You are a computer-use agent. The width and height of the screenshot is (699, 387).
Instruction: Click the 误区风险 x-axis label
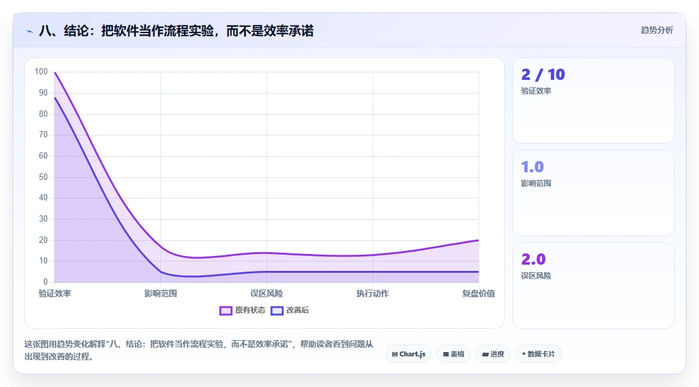pyautogui.click(x=266, y=293)
